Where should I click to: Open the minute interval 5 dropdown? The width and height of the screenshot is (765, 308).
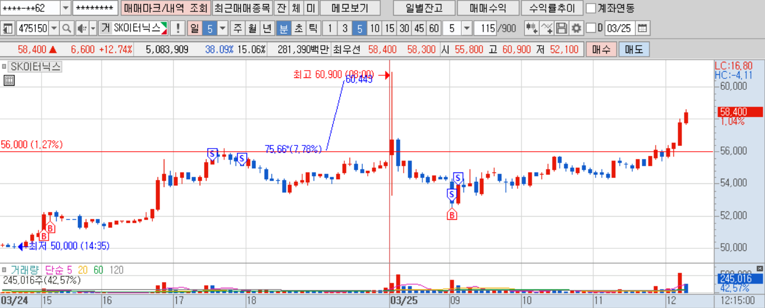(x=466, y=28)
